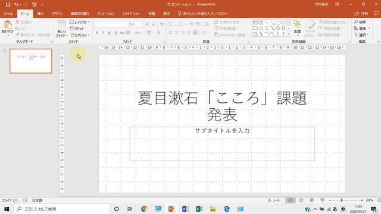This screenshot has height=214, width=381.
Task: Open the Change Case (Aa) dropdown
Action: point(138,33)
